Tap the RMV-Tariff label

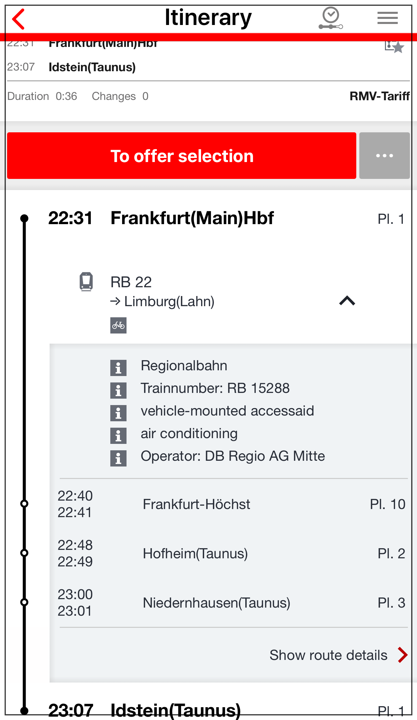(x=379, y=96)
